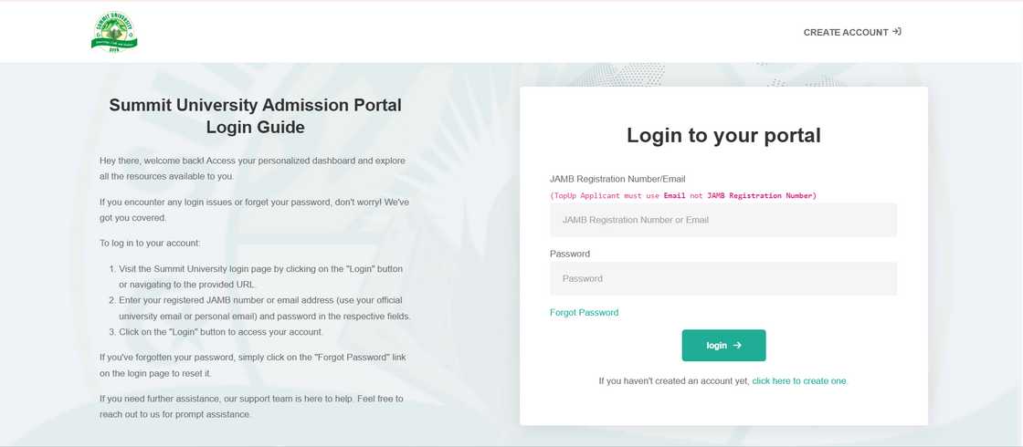Click the pink TopUp Applicant notice text
The image size is (1023, 447).
tap(683, 195)
